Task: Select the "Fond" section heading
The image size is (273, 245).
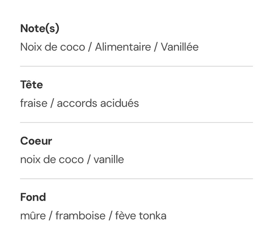Action: (x=33, y=197)
